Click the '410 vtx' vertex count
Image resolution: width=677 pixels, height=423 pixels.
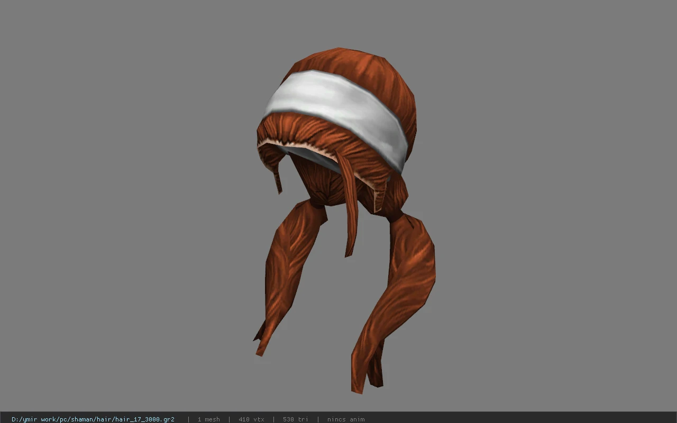pos(251,419)
